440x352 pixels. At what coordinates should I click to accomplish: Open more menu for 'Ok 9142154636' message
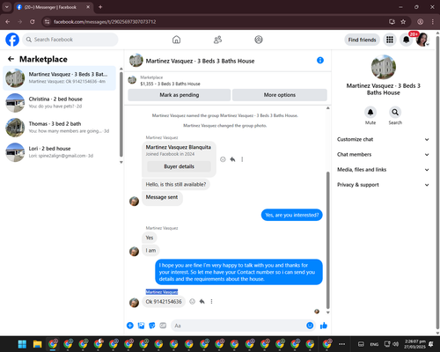(211, 301)
